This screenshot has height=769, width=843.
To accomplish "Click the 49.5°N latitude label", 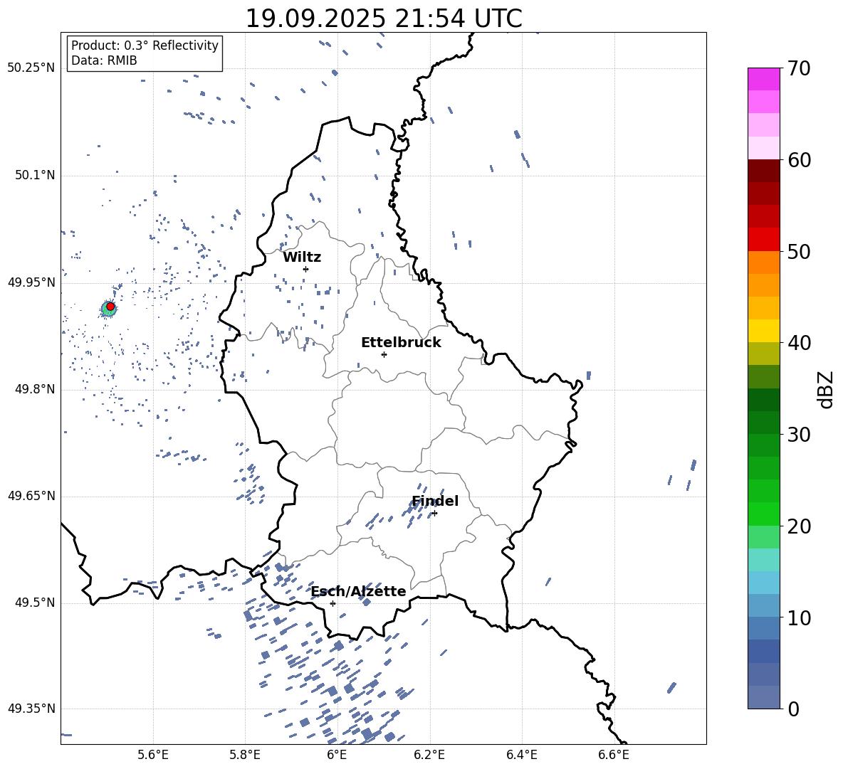I will (35, 603).
